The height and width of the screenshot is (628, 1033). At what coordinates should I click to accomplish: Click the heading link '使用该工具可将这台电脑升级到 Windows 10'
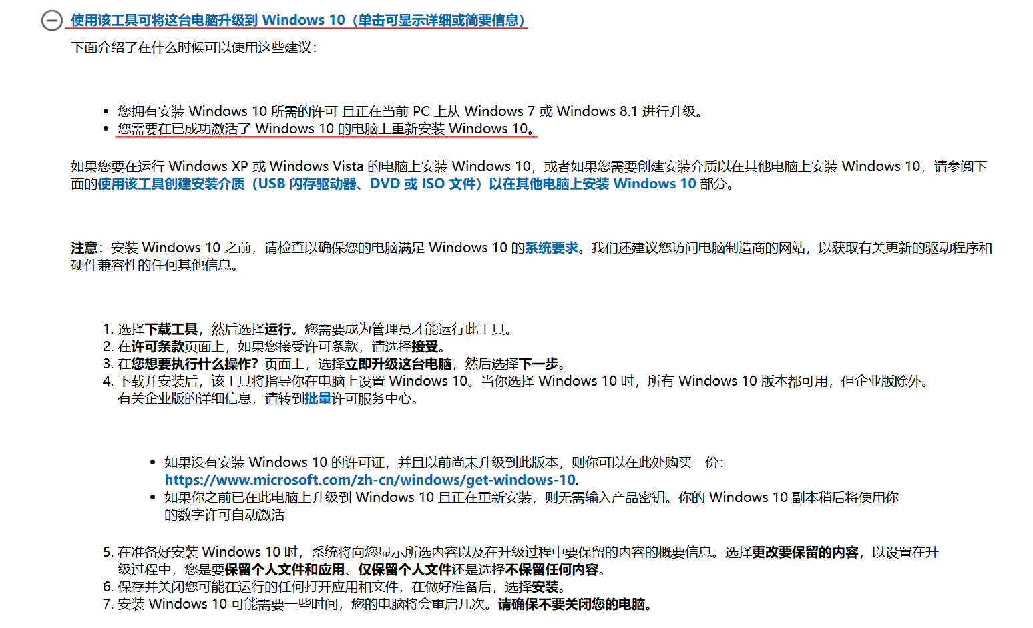pos(298,20)
